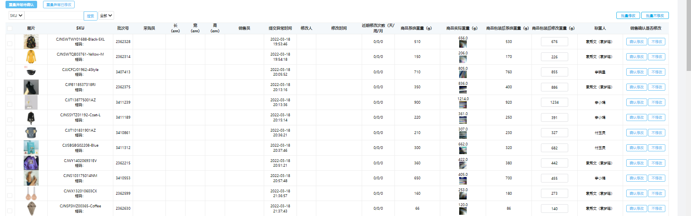Open the purple jacket product image
The height and width of the screenshot is (216, 691).
point(31,163)
